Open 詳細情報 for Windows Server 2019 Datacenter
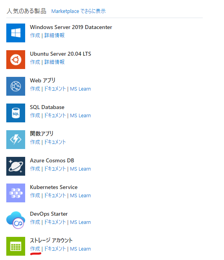 [x=55, y=35]
